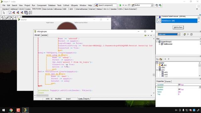Collapse the ProjectGroup1 tree node

(157, 42)
